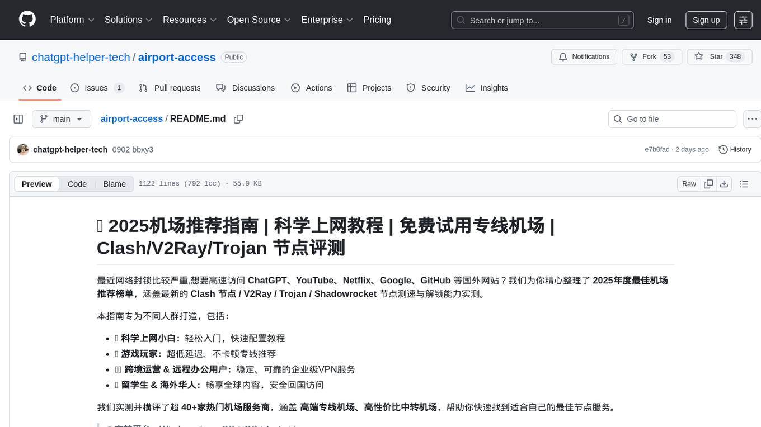
Task: Focus the Go to file field
Action: tap(672, 119)
